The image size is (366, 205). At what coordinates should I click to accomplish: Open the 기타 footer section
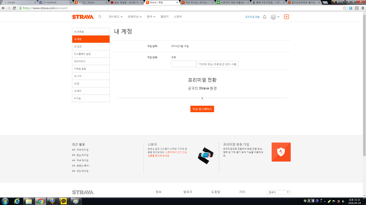242,192
